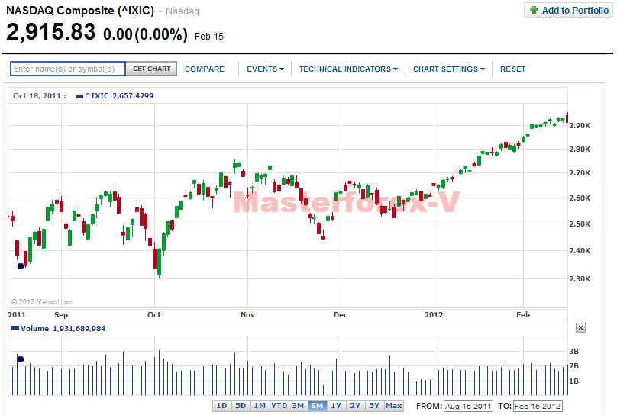Click the blue Volume legend swatch

coord(15,328)
